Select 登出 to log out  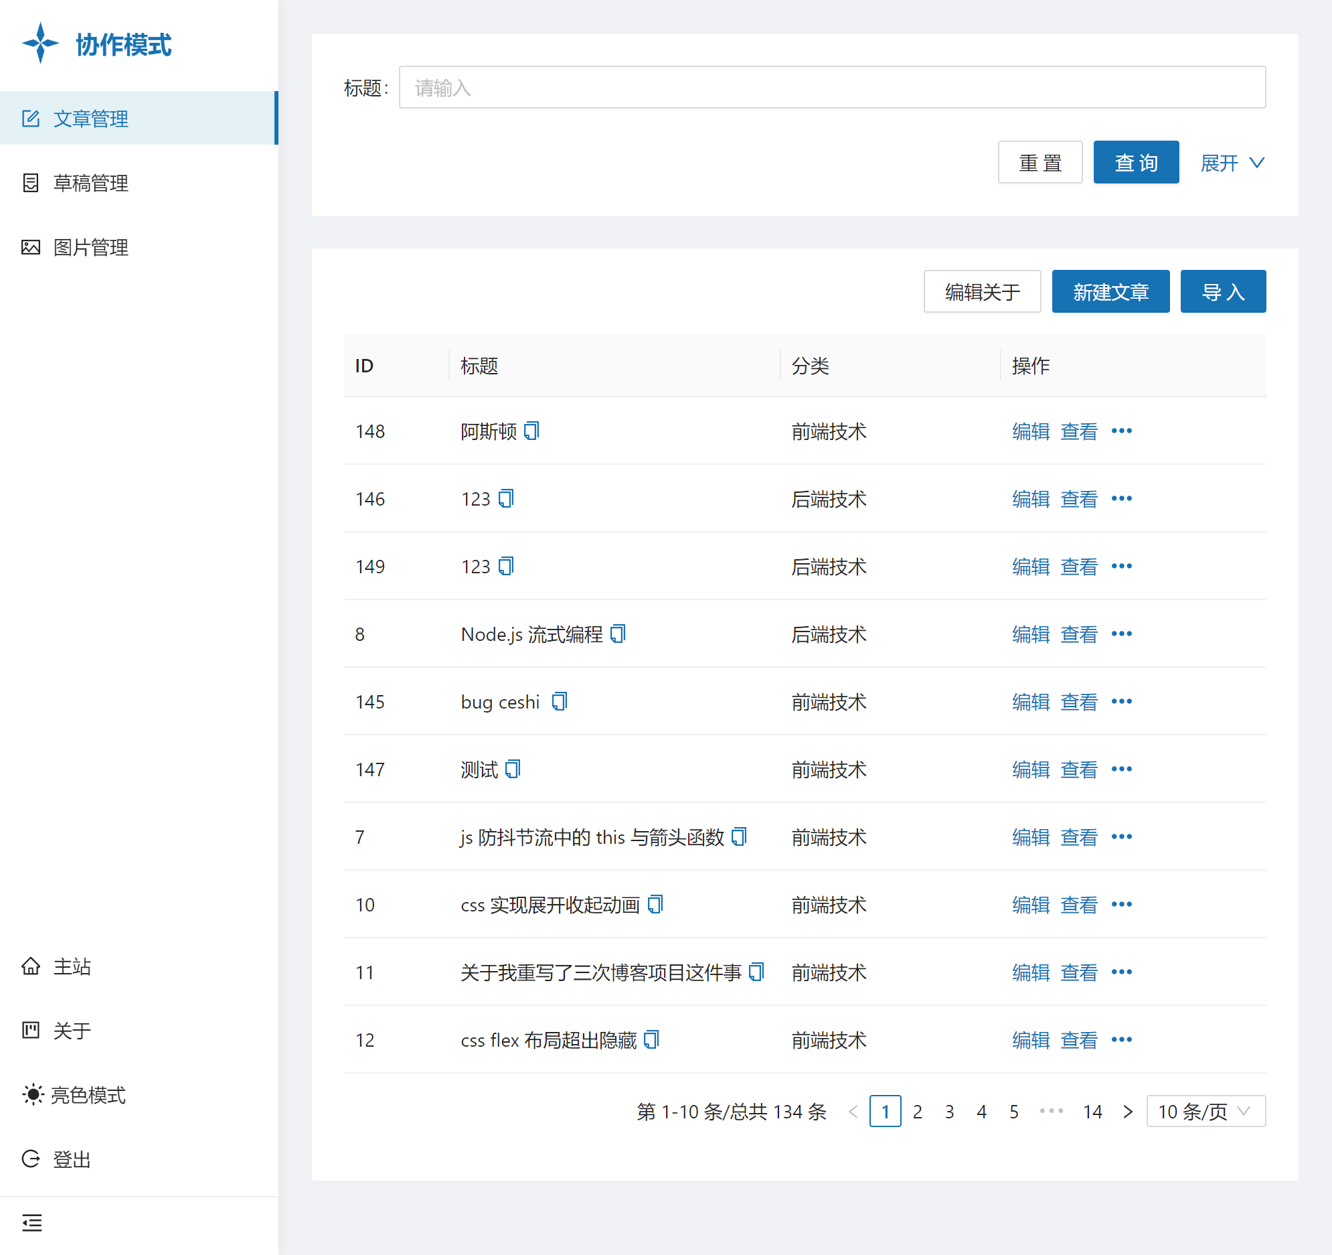(139, 1159)
